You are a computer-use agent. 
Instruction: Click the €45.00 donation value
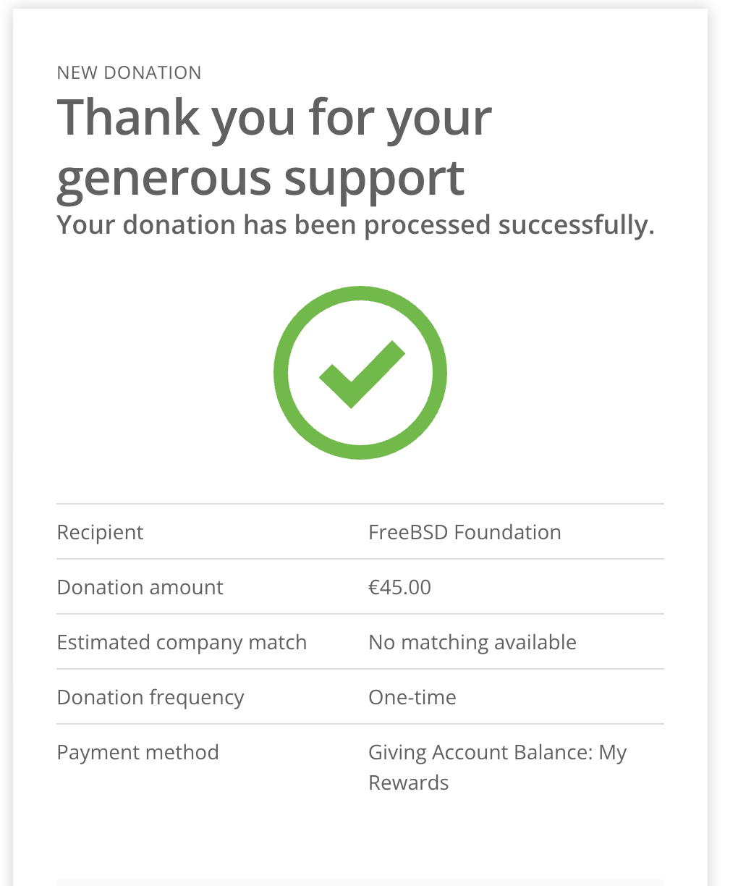pyautogui.click(x=399, y=587)
